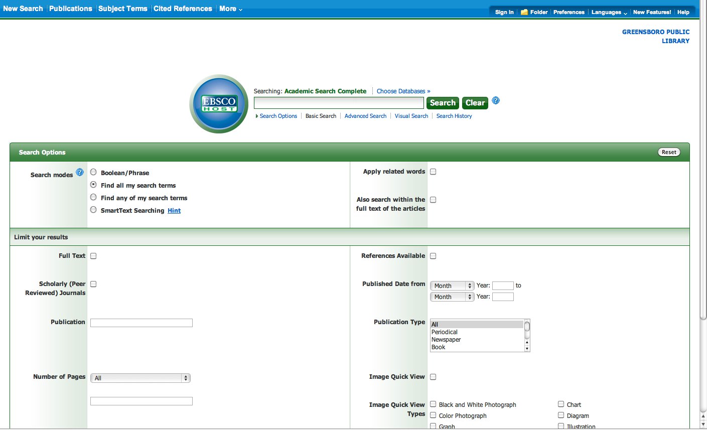The height and width of the screenshot is (430, 707).
Task: Click the help icon beside the Clear button
Action: tap(495, 100)
